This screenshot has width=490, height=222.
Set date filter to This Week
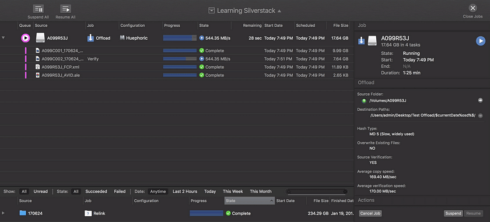[x=233, y=191]
